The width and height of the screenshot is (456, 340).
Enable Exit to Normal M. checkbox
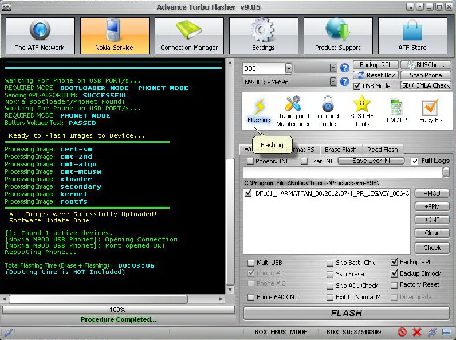coord(330,297)
